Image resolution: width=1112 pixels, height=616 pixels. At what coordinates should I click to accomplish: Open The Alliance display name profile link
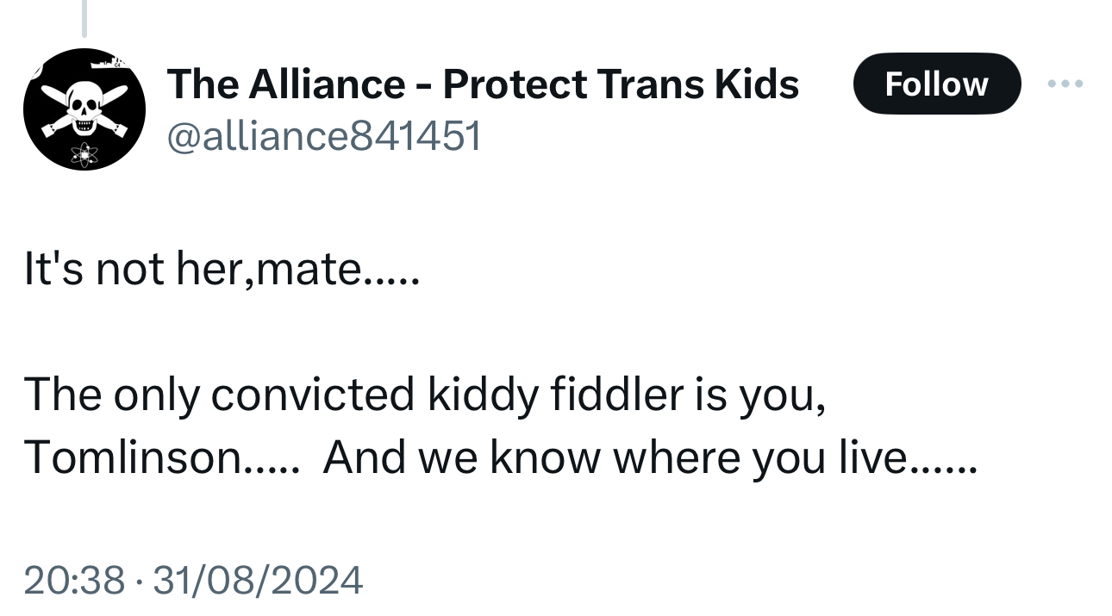(483, 84)
